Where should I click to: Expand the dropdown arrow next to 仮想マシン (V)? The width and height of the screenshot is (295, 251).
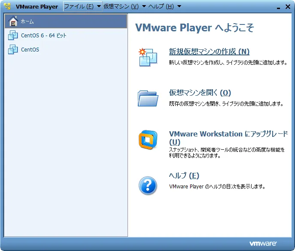coord(144,6)
